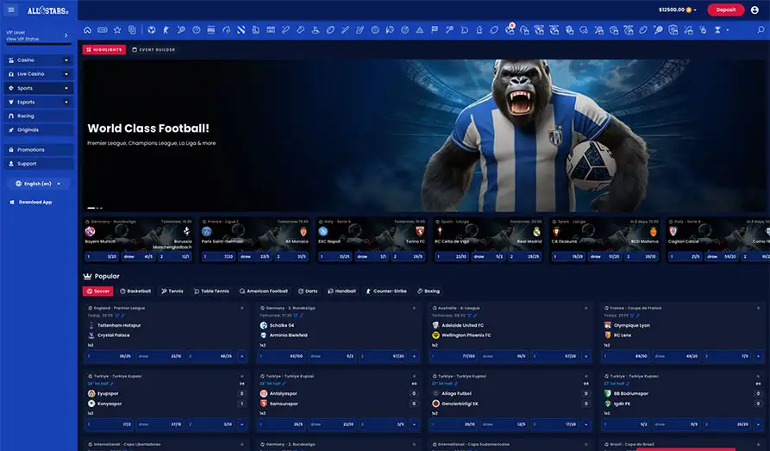Viewport: 770px width, 451px height.
Task: Select the trophy icon in the sports bar
Action: click(717, 30)
